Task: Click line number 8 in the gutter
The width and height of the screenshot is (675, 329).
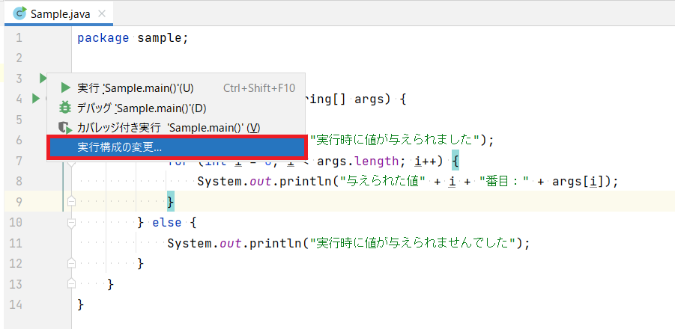Action: pos(19,181)
